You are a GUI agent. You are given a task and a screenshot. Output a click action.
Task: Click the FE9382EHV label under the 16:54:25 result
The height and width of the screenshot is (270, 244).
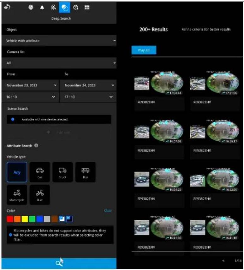[x=146, y=199]
